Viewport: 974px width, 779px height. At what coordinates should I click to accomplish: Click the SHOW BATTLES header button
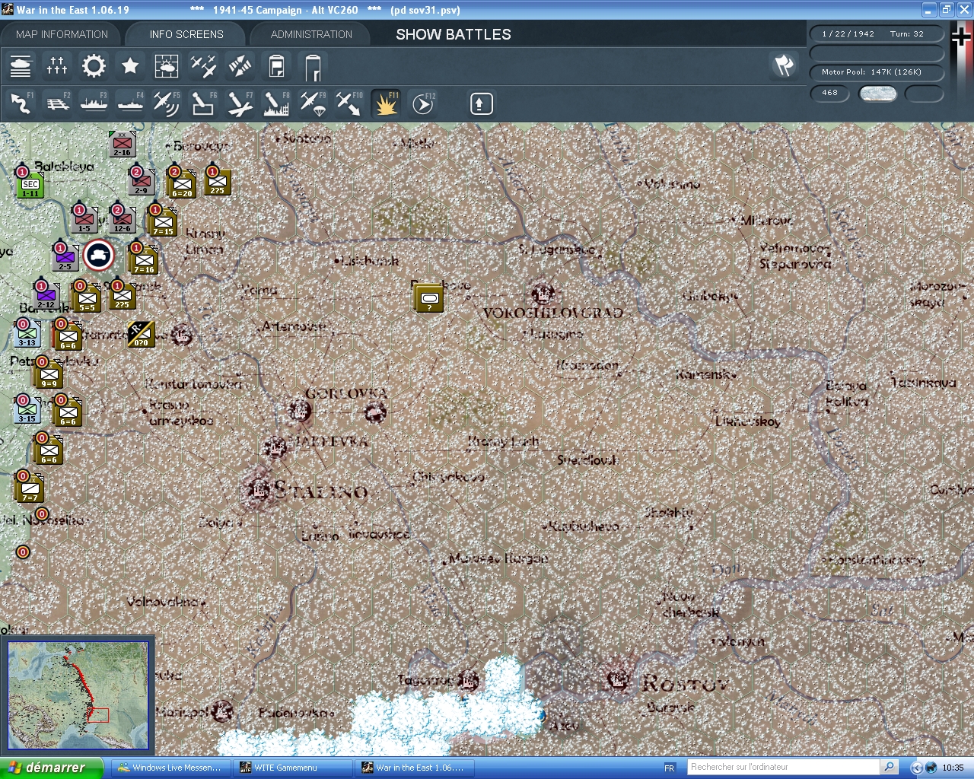452,33
